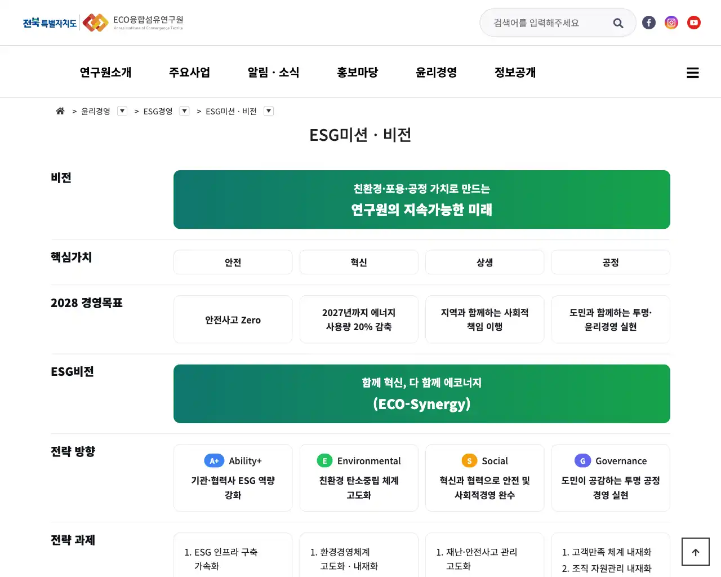Click the scroll-to-top arrow button
The image size is (721, 577).
[x=696, y=552]
